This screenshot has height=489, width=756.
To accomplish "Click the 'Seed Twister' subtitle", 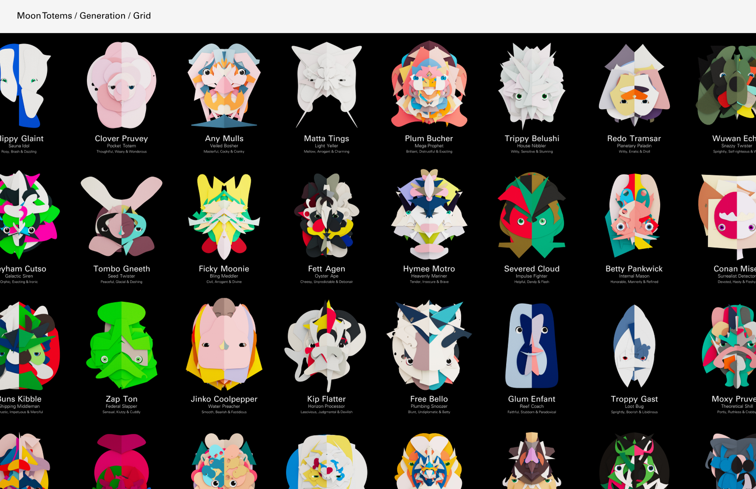I will coord(121,276).
